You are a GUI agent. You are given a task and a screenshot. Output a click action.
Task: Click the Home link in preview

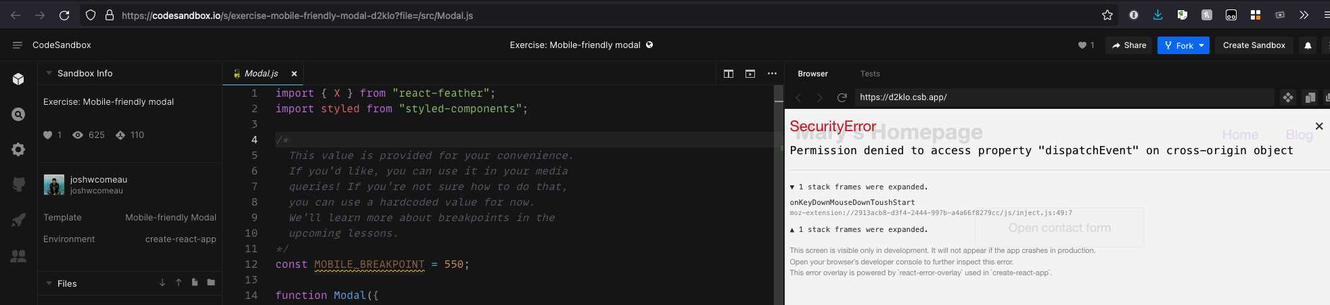(1240, 135)
